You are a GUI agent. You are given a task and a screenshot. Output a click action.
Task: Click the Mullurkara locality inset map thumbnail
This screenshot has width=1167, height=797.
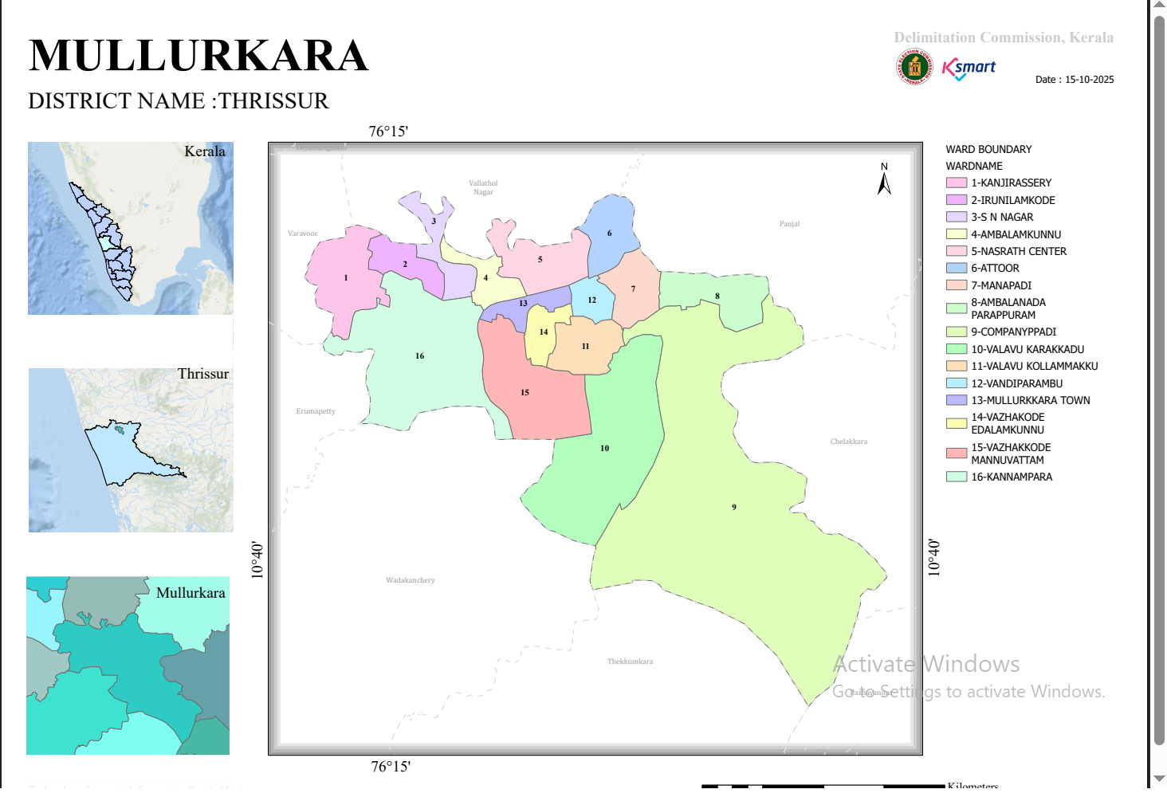[x=128, y=665]
